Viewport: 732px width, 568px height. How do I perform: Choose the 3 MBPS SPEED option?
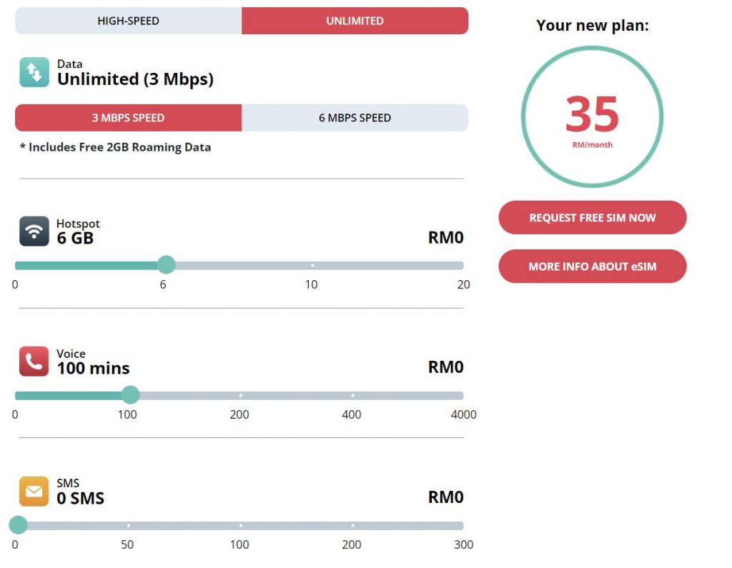(128, 118)
